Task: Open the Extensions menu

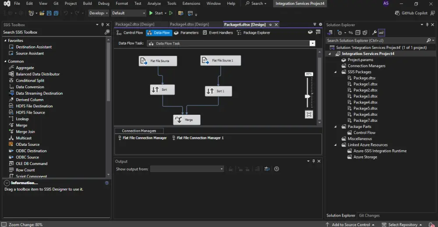Action: coord(191,3)
